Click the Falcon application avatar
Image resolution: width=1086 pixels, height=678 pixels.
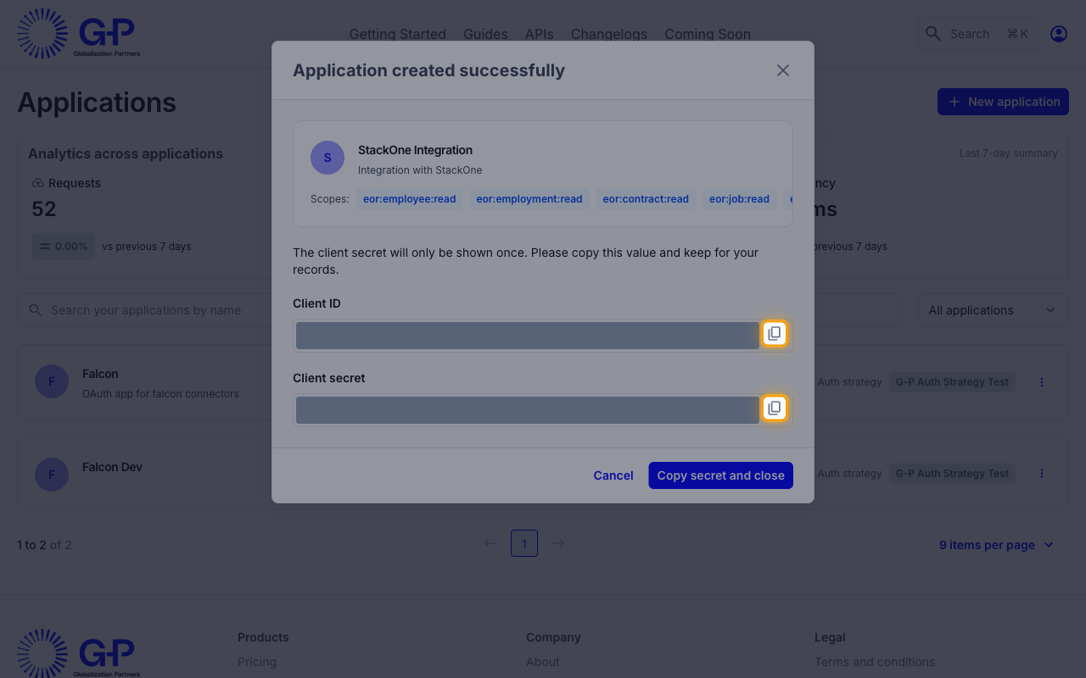tap(52, 382)
